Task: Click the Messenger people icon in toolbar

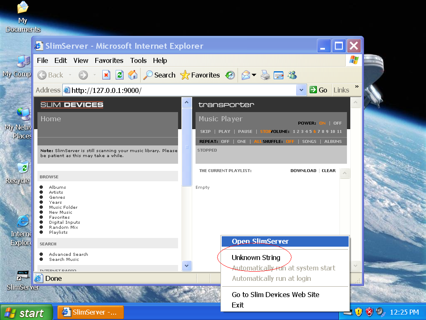Action: pos(292,75)
